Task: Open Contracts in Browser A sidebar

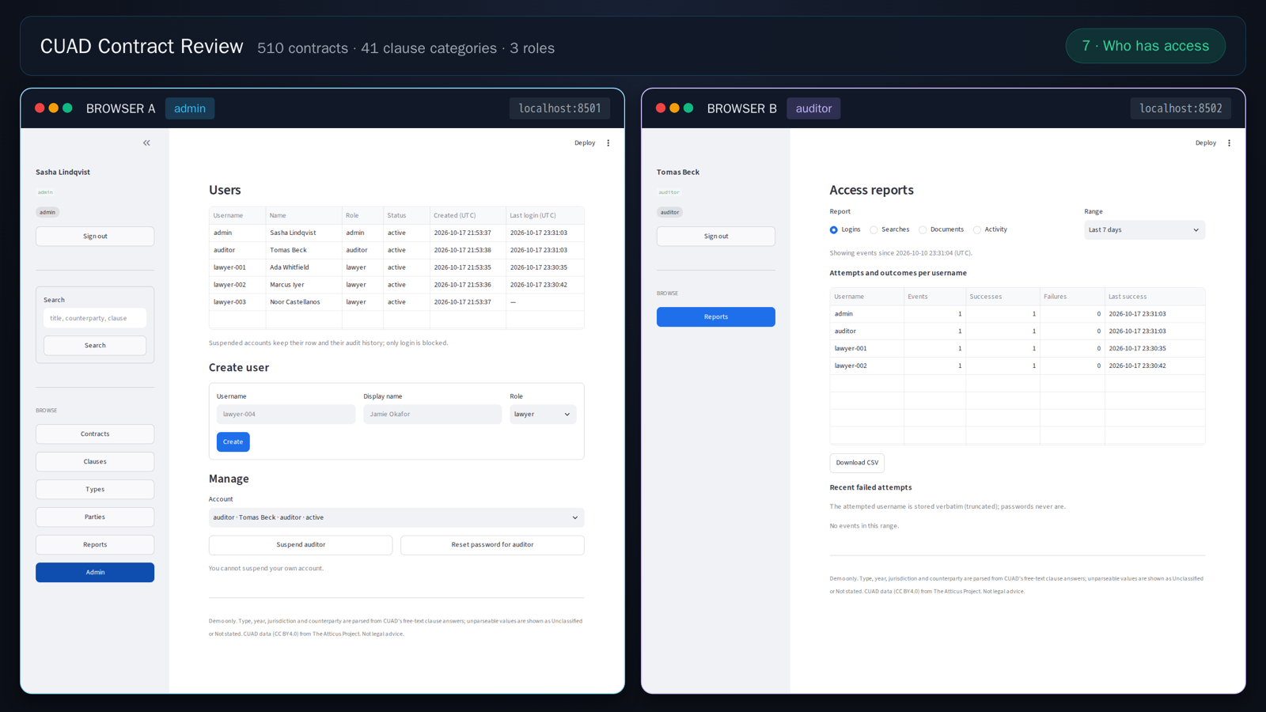Action: [95, 434]
